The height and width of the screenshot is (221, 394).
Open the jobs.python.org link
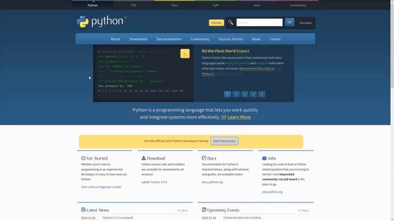pos(272,192)
